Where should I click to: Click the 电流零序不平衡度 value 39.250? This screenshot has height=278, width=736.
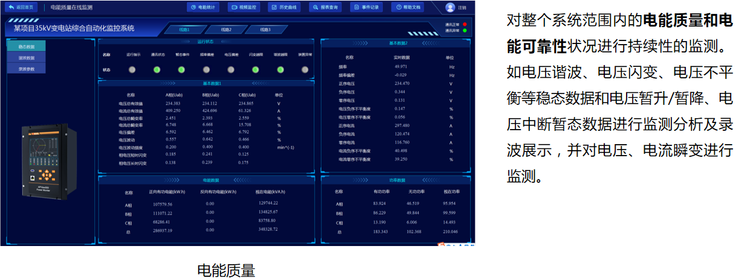(401, 159)
